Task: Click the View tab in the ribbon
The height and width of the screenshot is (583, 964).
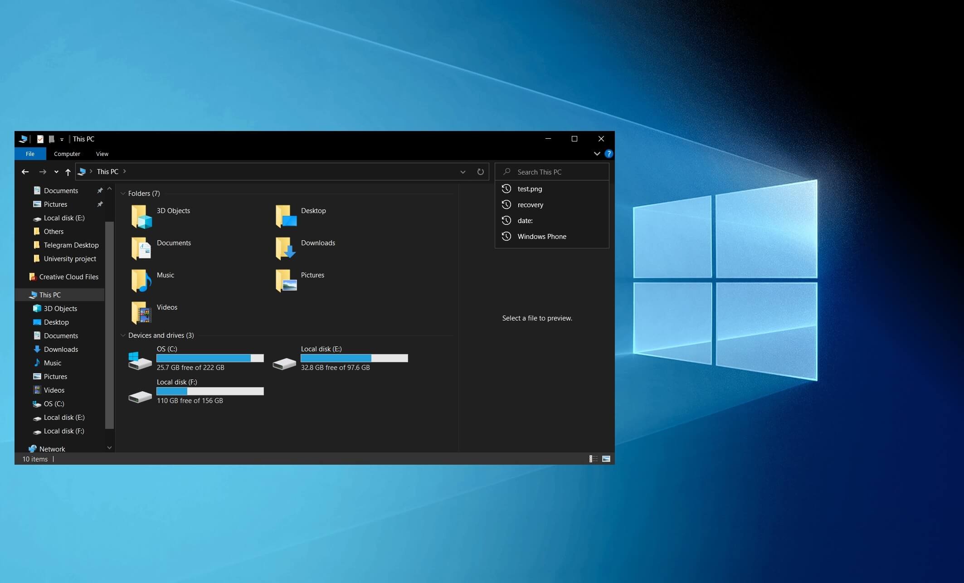Action: coord(102,154)
